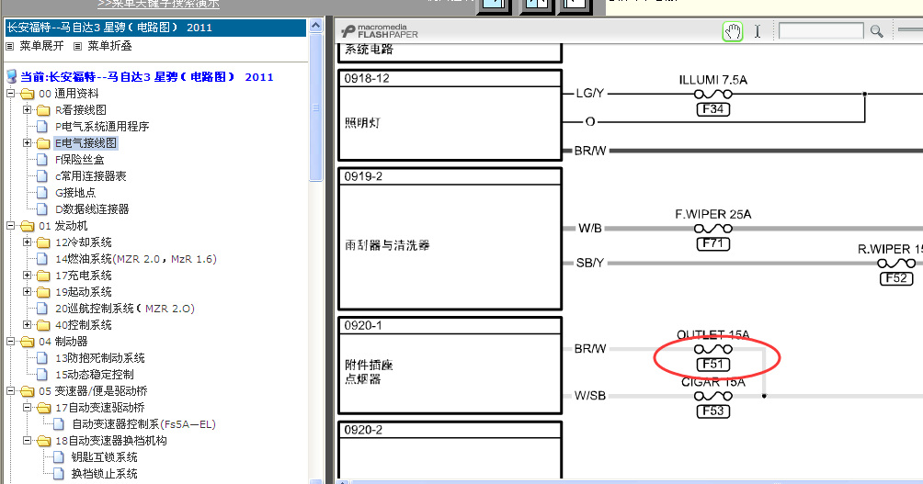Click folder icon beside 00 通用资料

[27, 94]
